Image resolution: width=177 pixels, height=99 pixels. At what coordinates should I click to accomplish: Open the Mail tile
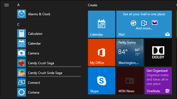144,24
